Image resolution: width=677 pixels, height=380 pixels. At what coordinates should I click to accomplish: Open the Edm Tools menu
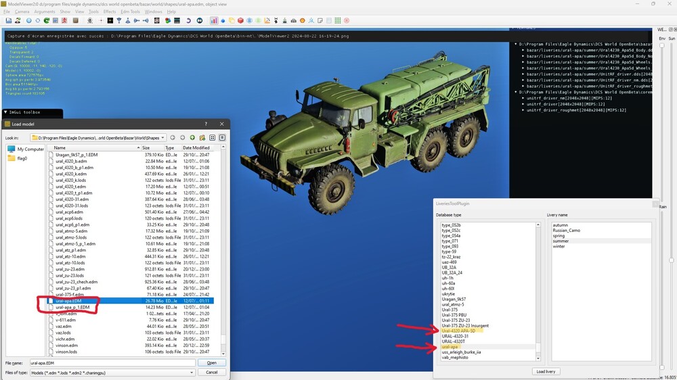click(x=130, y=11)
